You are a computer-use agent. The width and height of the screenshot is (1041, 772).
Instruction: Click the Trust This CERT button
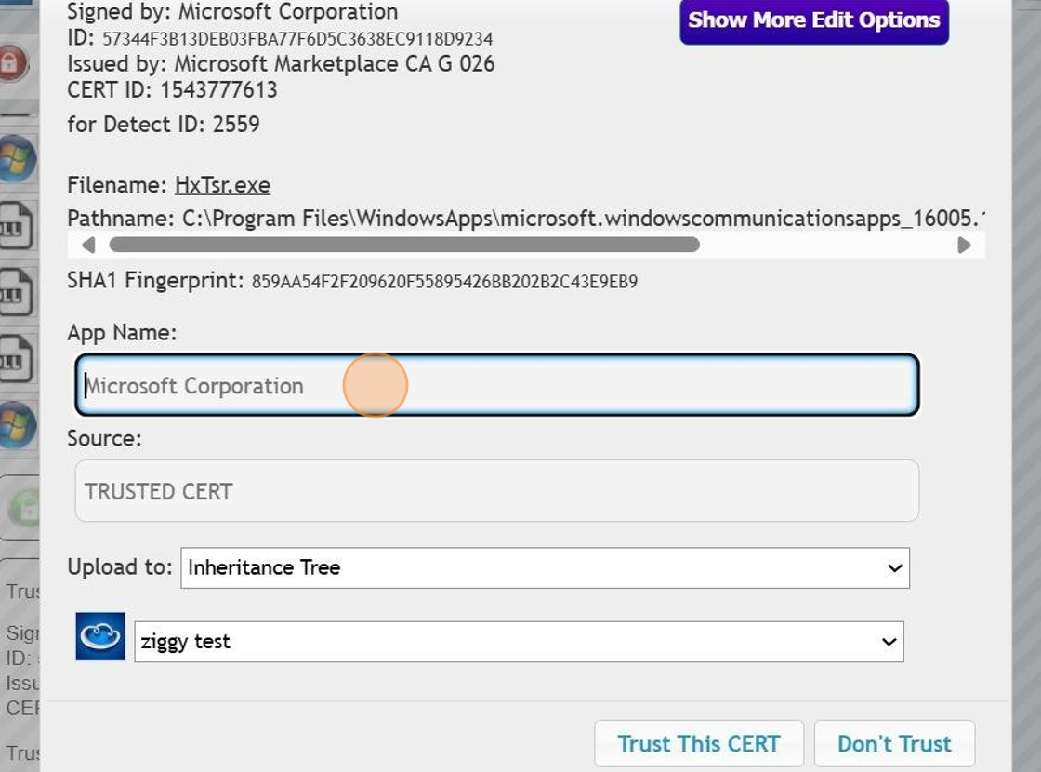click(699, 743)
